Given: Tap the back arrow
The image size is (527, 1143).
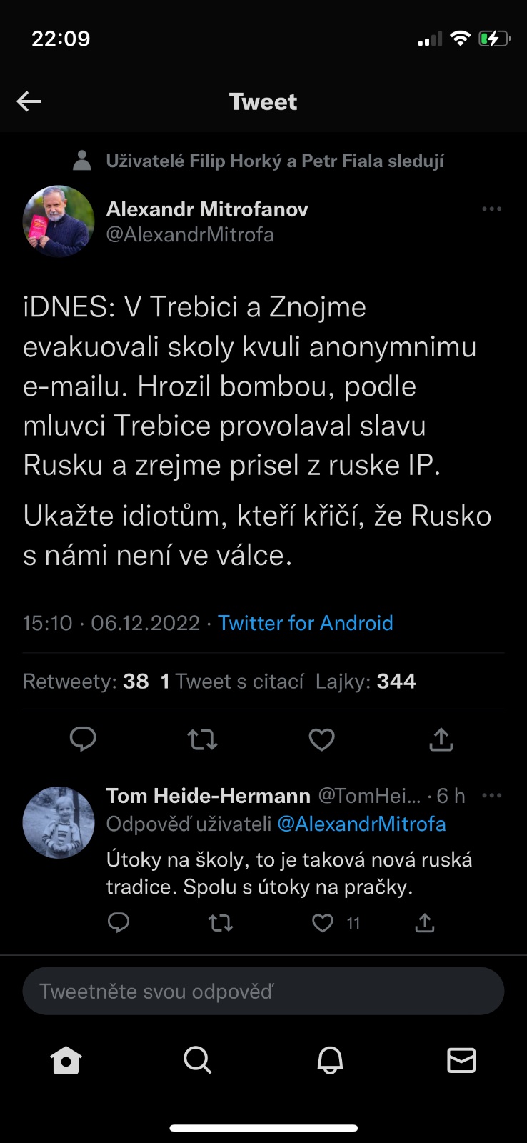Looking at the screenshot, I should click(x=29, y=101).
